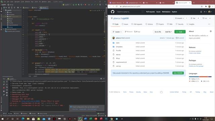215x121 pixels.
Task: Select user.py in the PyCharm project tree
Action: pyautogui.click(x=11, y=27)
